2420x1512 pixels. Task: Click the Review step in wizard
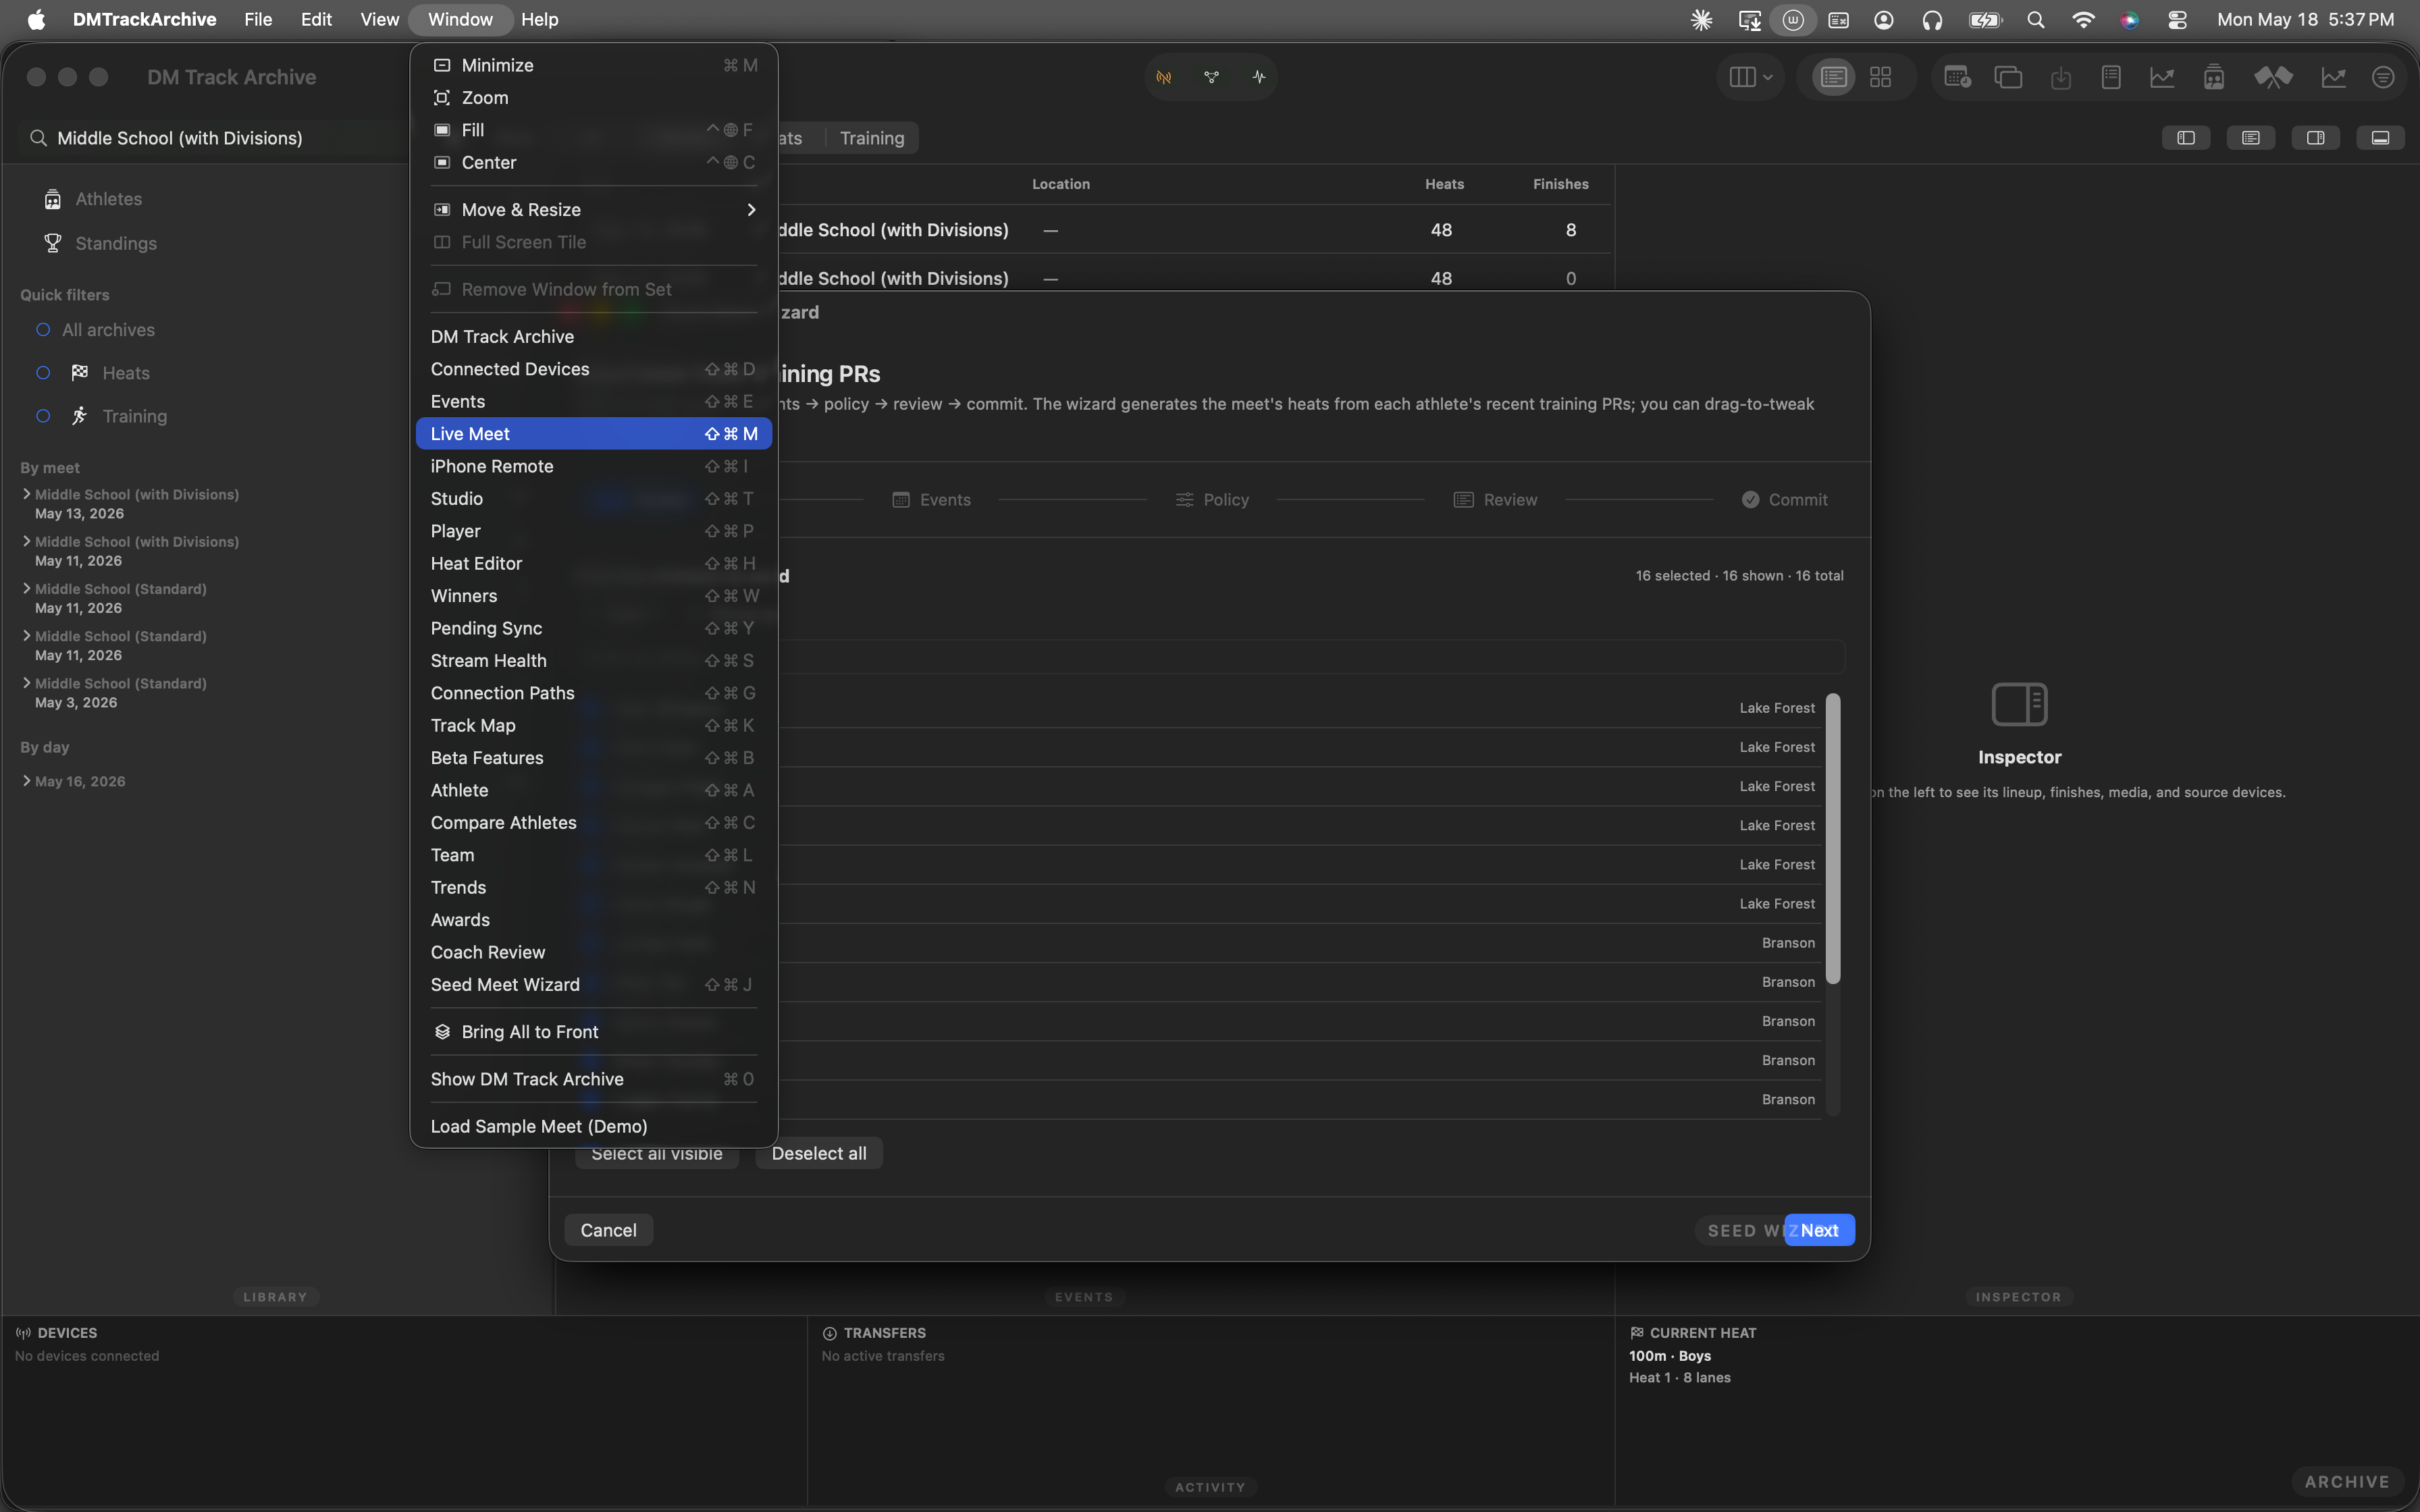click(1495, 500)
